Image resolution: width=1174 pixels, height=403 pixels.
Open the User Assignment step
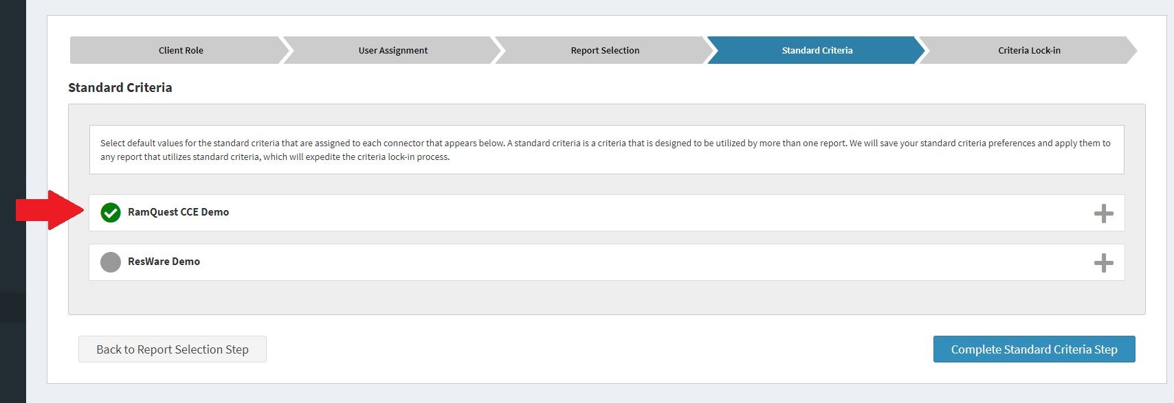(392, 49)
